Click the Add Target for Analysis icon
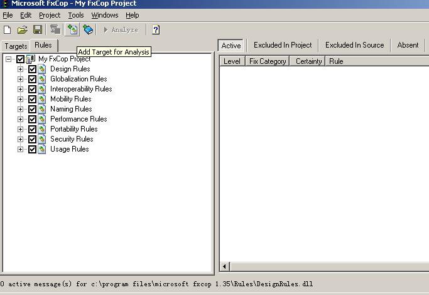 click(72, 29)
